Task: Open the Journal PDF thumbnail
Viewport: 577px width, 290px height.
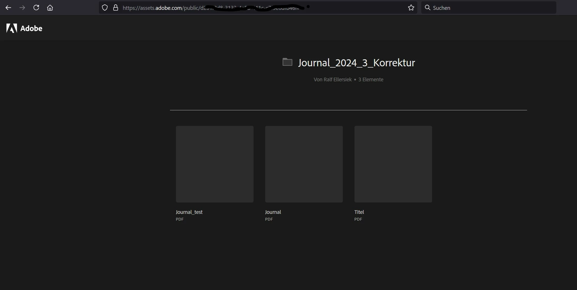Action: [304, 164]
